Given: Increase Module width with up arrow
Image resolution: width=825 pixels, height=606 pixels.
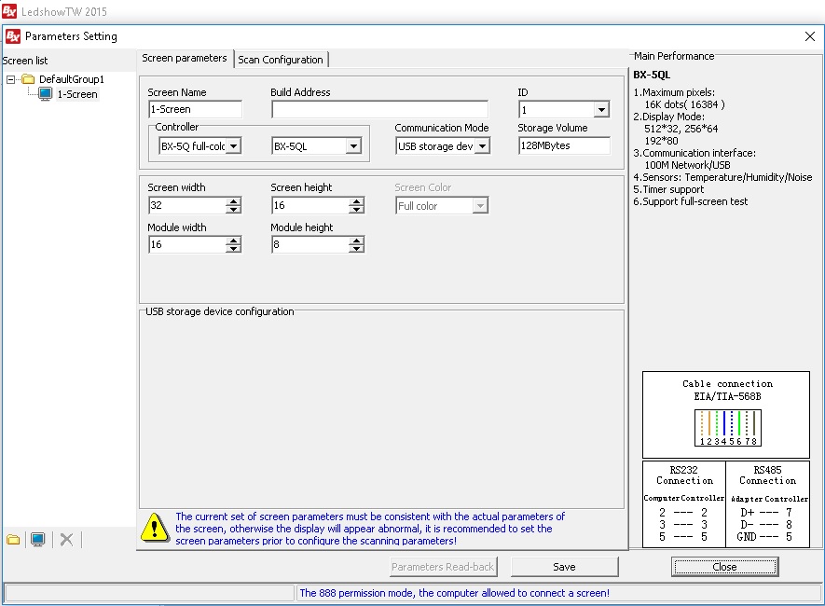Looking at the screenshot, I should [233, 241].
